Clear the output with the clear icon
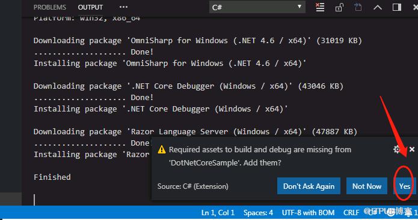Viewport: 418px width, 220px height. tap(320, 7)
